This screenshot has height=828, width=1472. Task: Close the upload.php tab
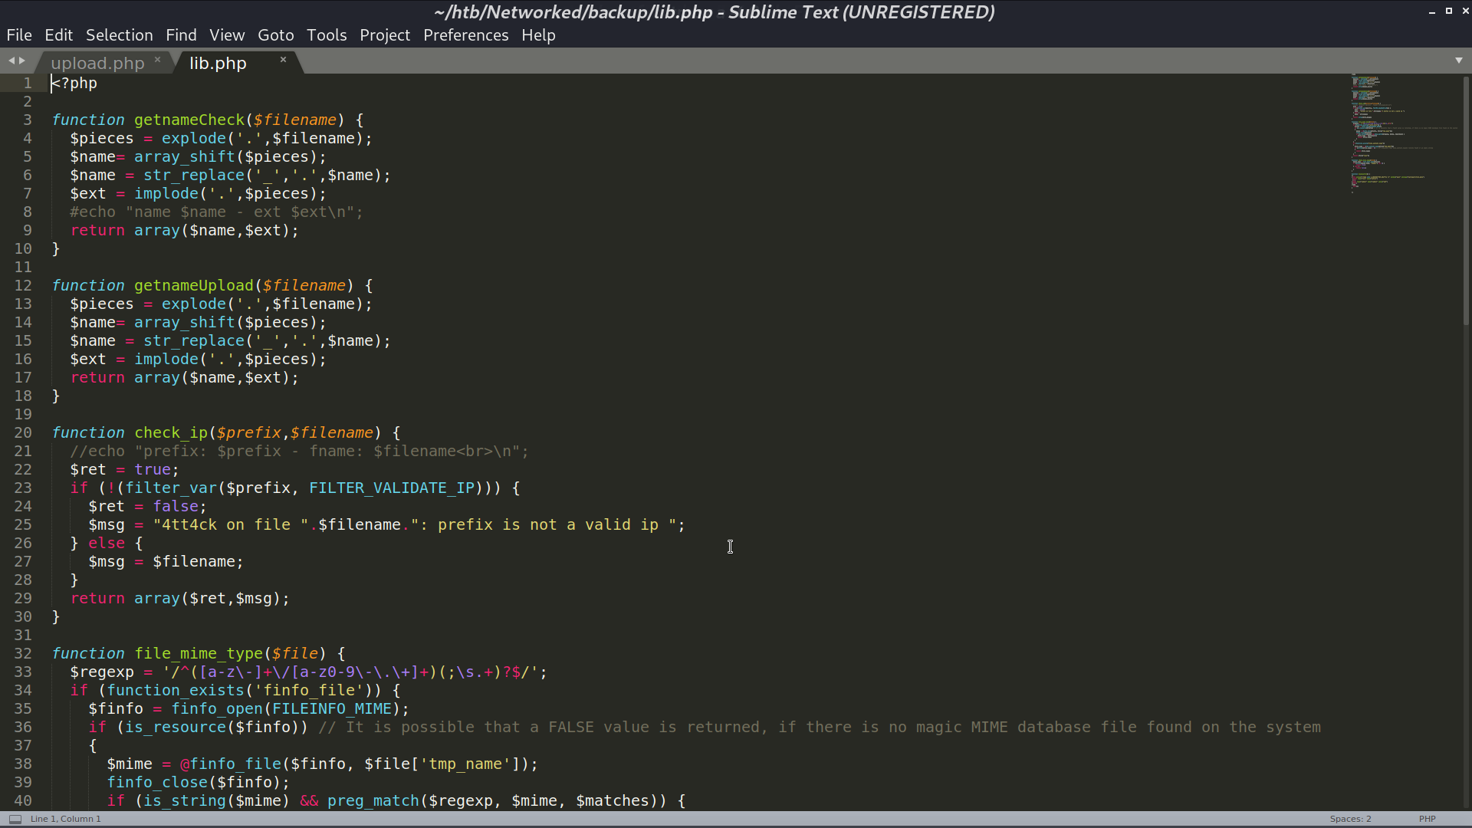coord(158,59)
